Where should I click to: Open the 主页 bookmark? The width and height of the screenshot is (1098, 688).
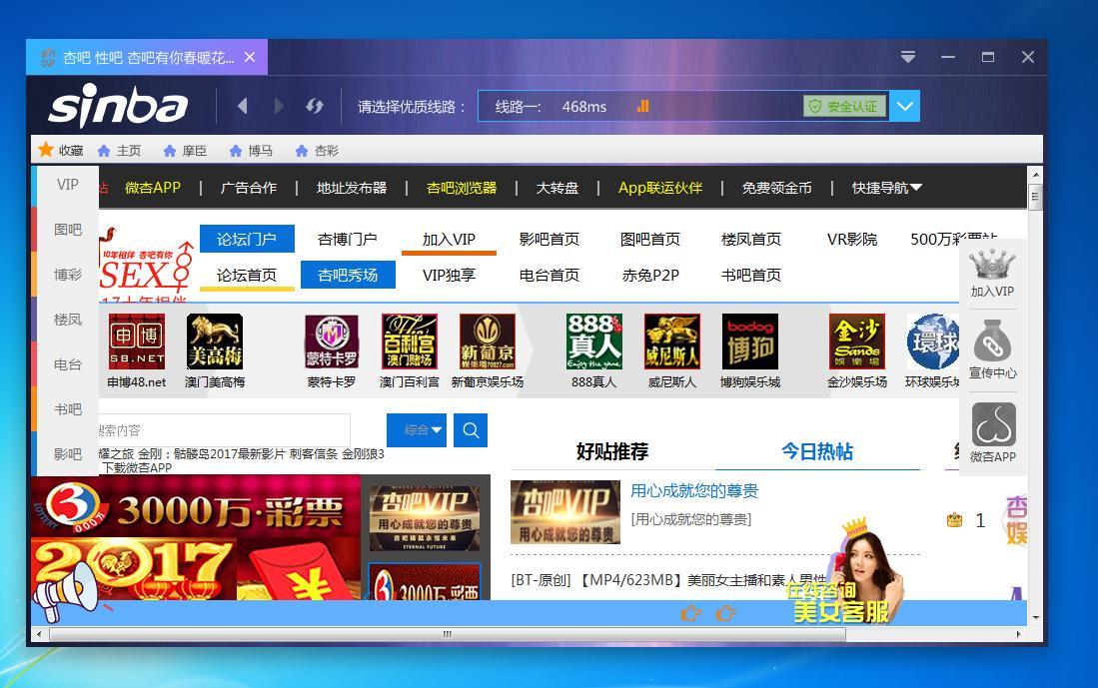click(x=119, y=151)
